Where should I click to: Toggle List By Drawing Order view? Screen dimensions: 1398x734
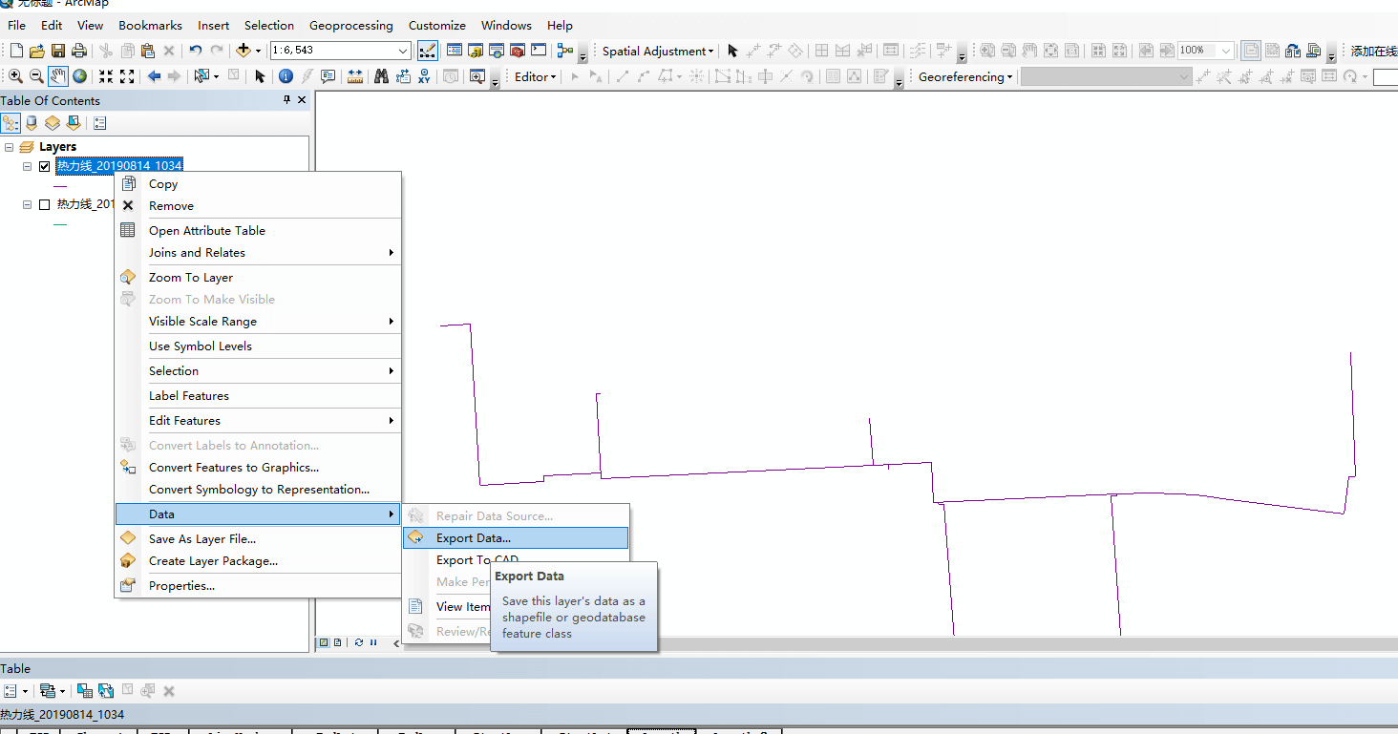tap(11, 123)
